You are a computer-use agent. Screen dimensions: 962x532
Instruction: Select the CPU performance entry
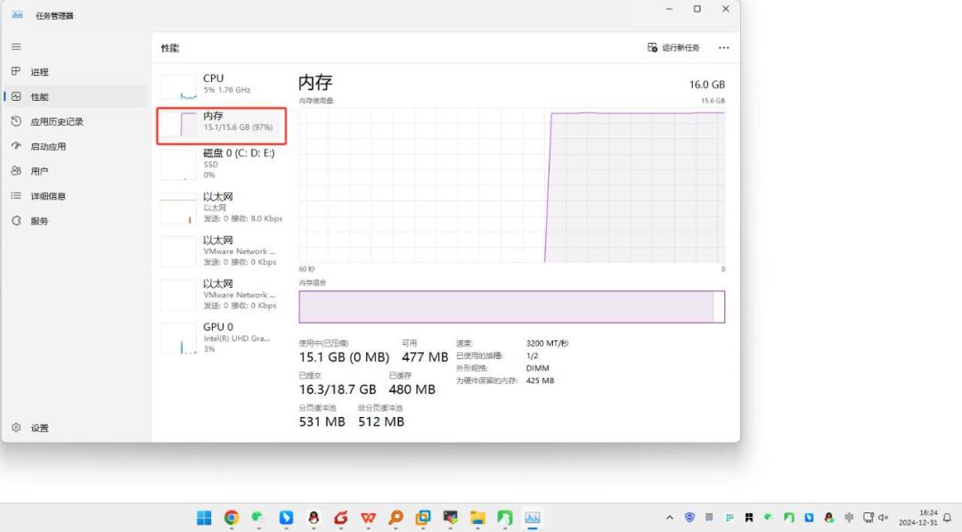tap(222, 86)
